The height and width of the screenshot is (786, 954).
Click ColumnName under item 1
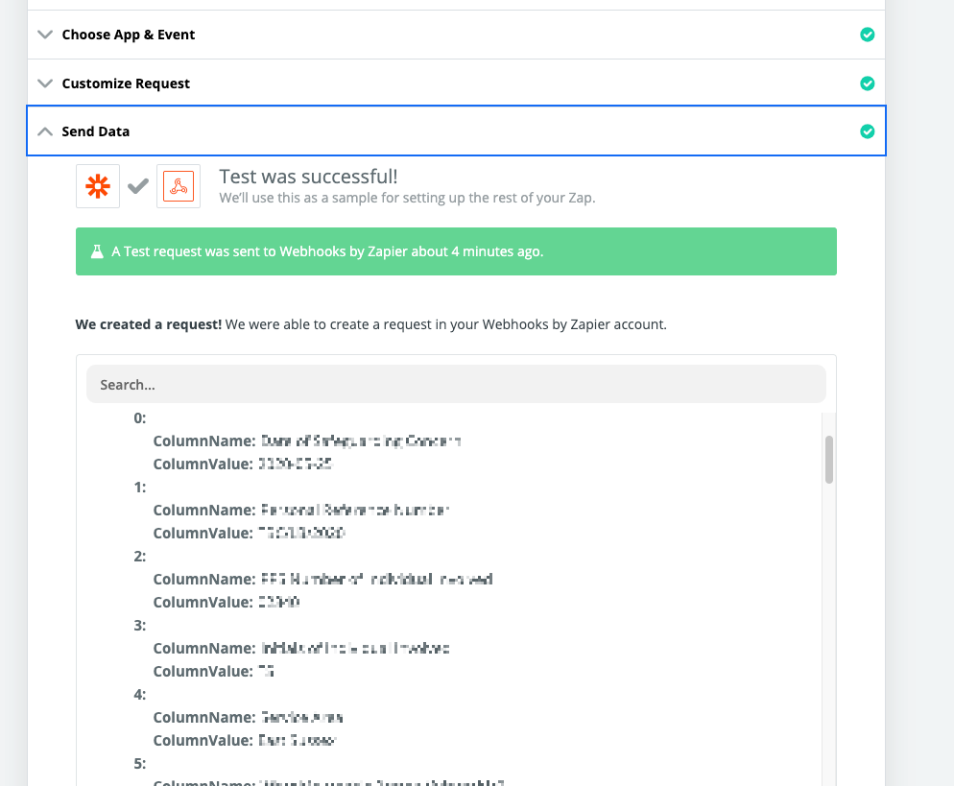click(x=204, y=511)
